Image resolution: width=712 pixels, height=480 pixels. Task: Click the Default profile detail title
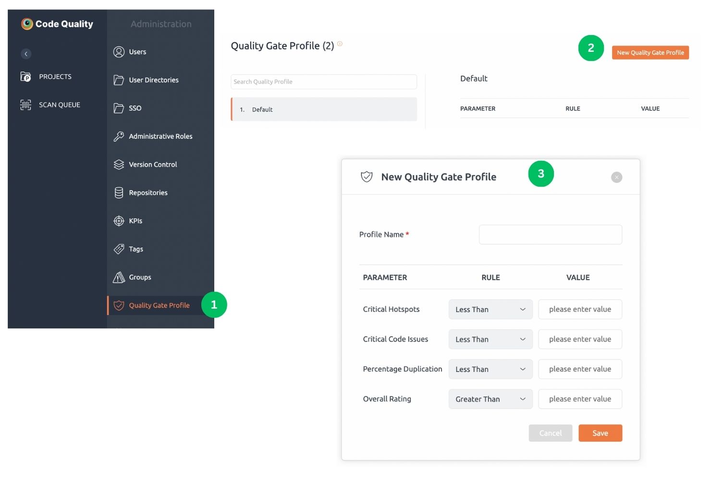474,78
